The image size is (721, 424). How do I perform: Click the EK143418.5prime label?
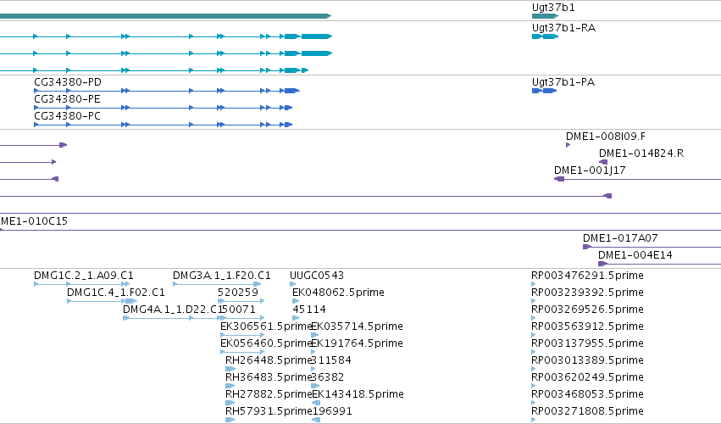tap(358, 394)
